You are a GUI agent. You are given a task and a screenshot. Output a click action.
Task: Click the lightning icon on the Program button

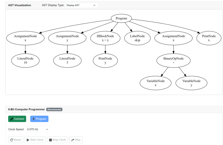pyautogui.click(x=34, y=119)
